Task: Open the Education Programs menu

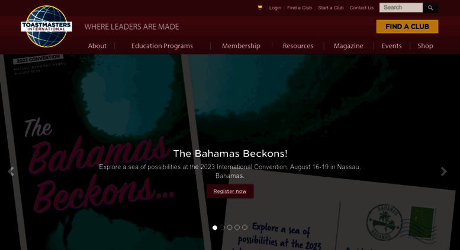Action: (162, 46)
